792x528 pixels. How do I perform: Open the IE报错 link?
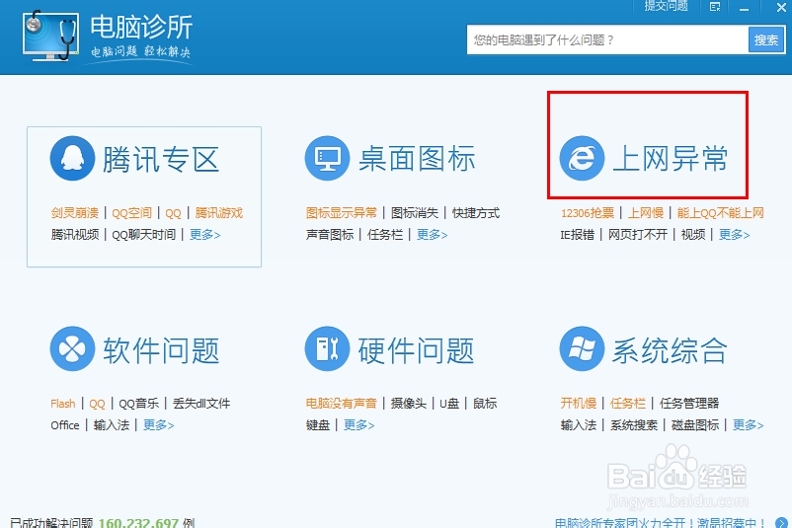(578, 235)
